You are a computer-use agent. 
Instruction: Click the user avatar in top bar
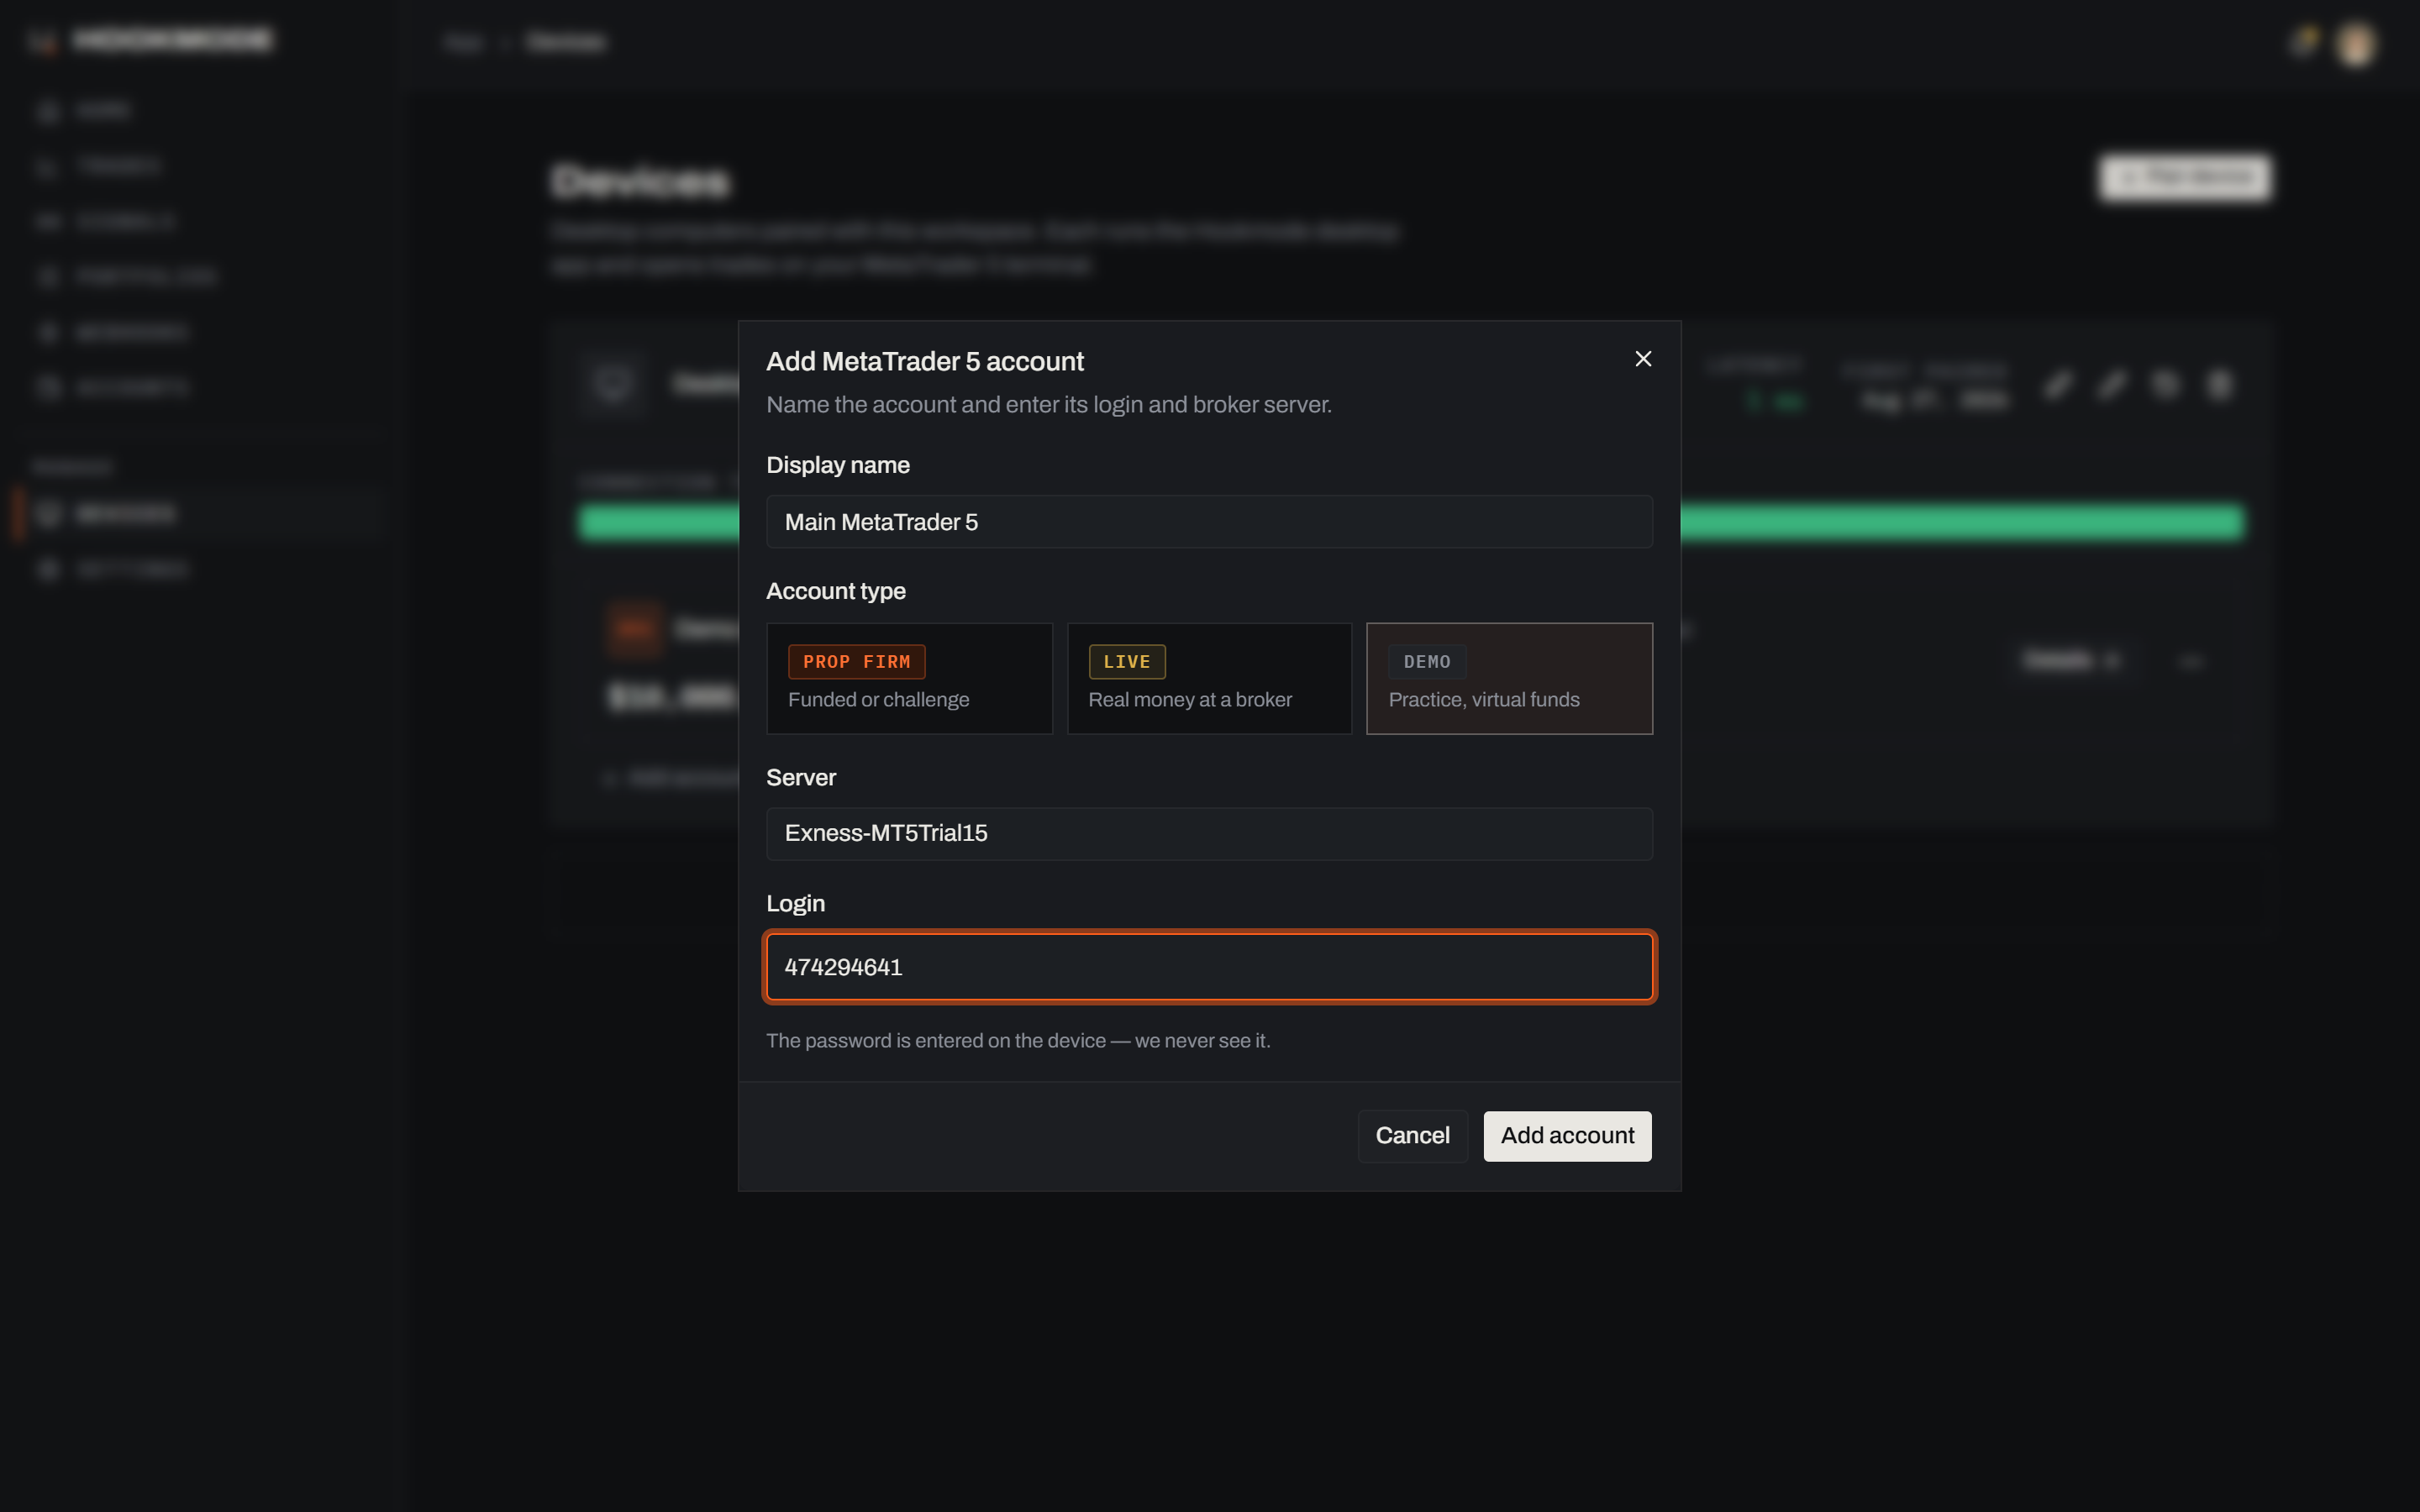[2356, 44]
